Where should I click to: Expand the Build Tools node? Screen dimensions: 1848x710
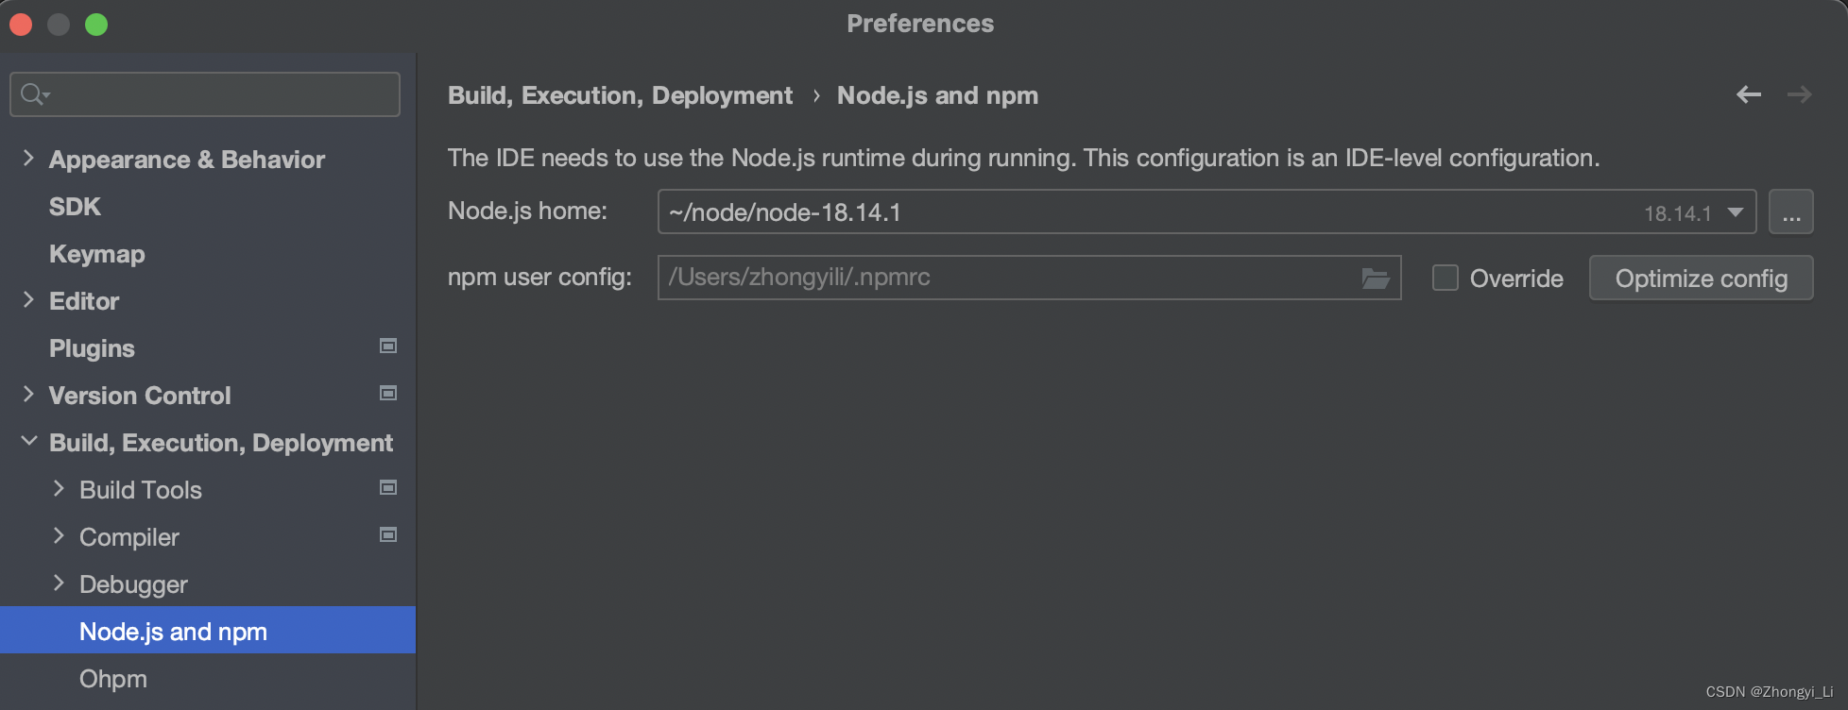click(59, 488)
